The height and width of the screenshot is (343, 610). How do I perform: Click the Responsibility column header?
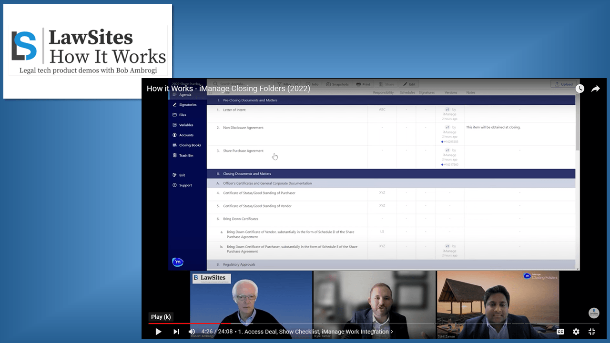pos(383,92)
